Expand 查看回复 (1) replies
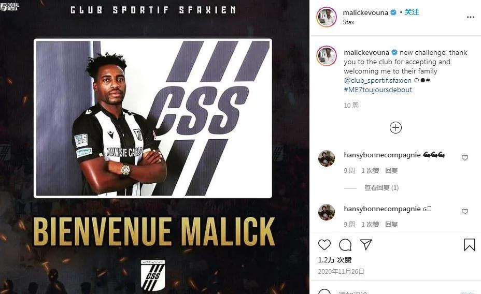 tap(381, 188)
